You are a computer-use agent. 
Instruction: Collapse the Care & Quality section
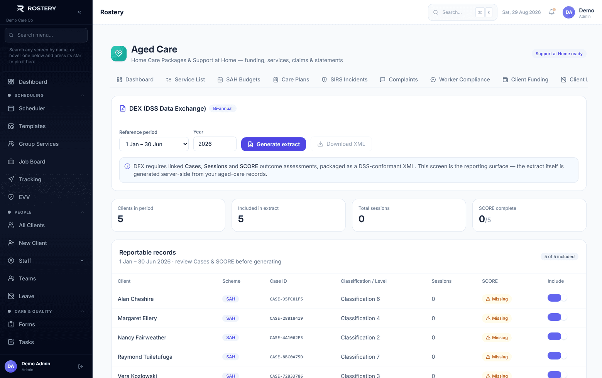click(46, 311)
